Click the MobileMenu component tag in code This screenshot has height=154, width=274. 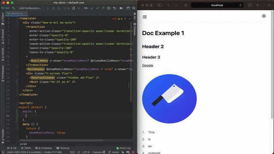(x=39, y=61)
